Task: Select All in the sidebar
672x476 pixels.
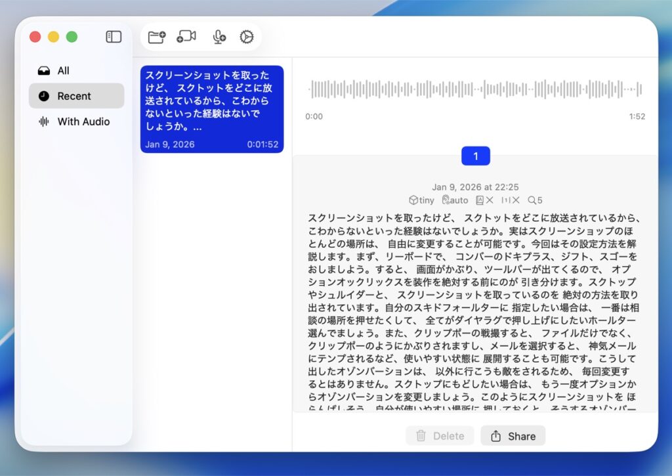Action: tap(63, 71)
